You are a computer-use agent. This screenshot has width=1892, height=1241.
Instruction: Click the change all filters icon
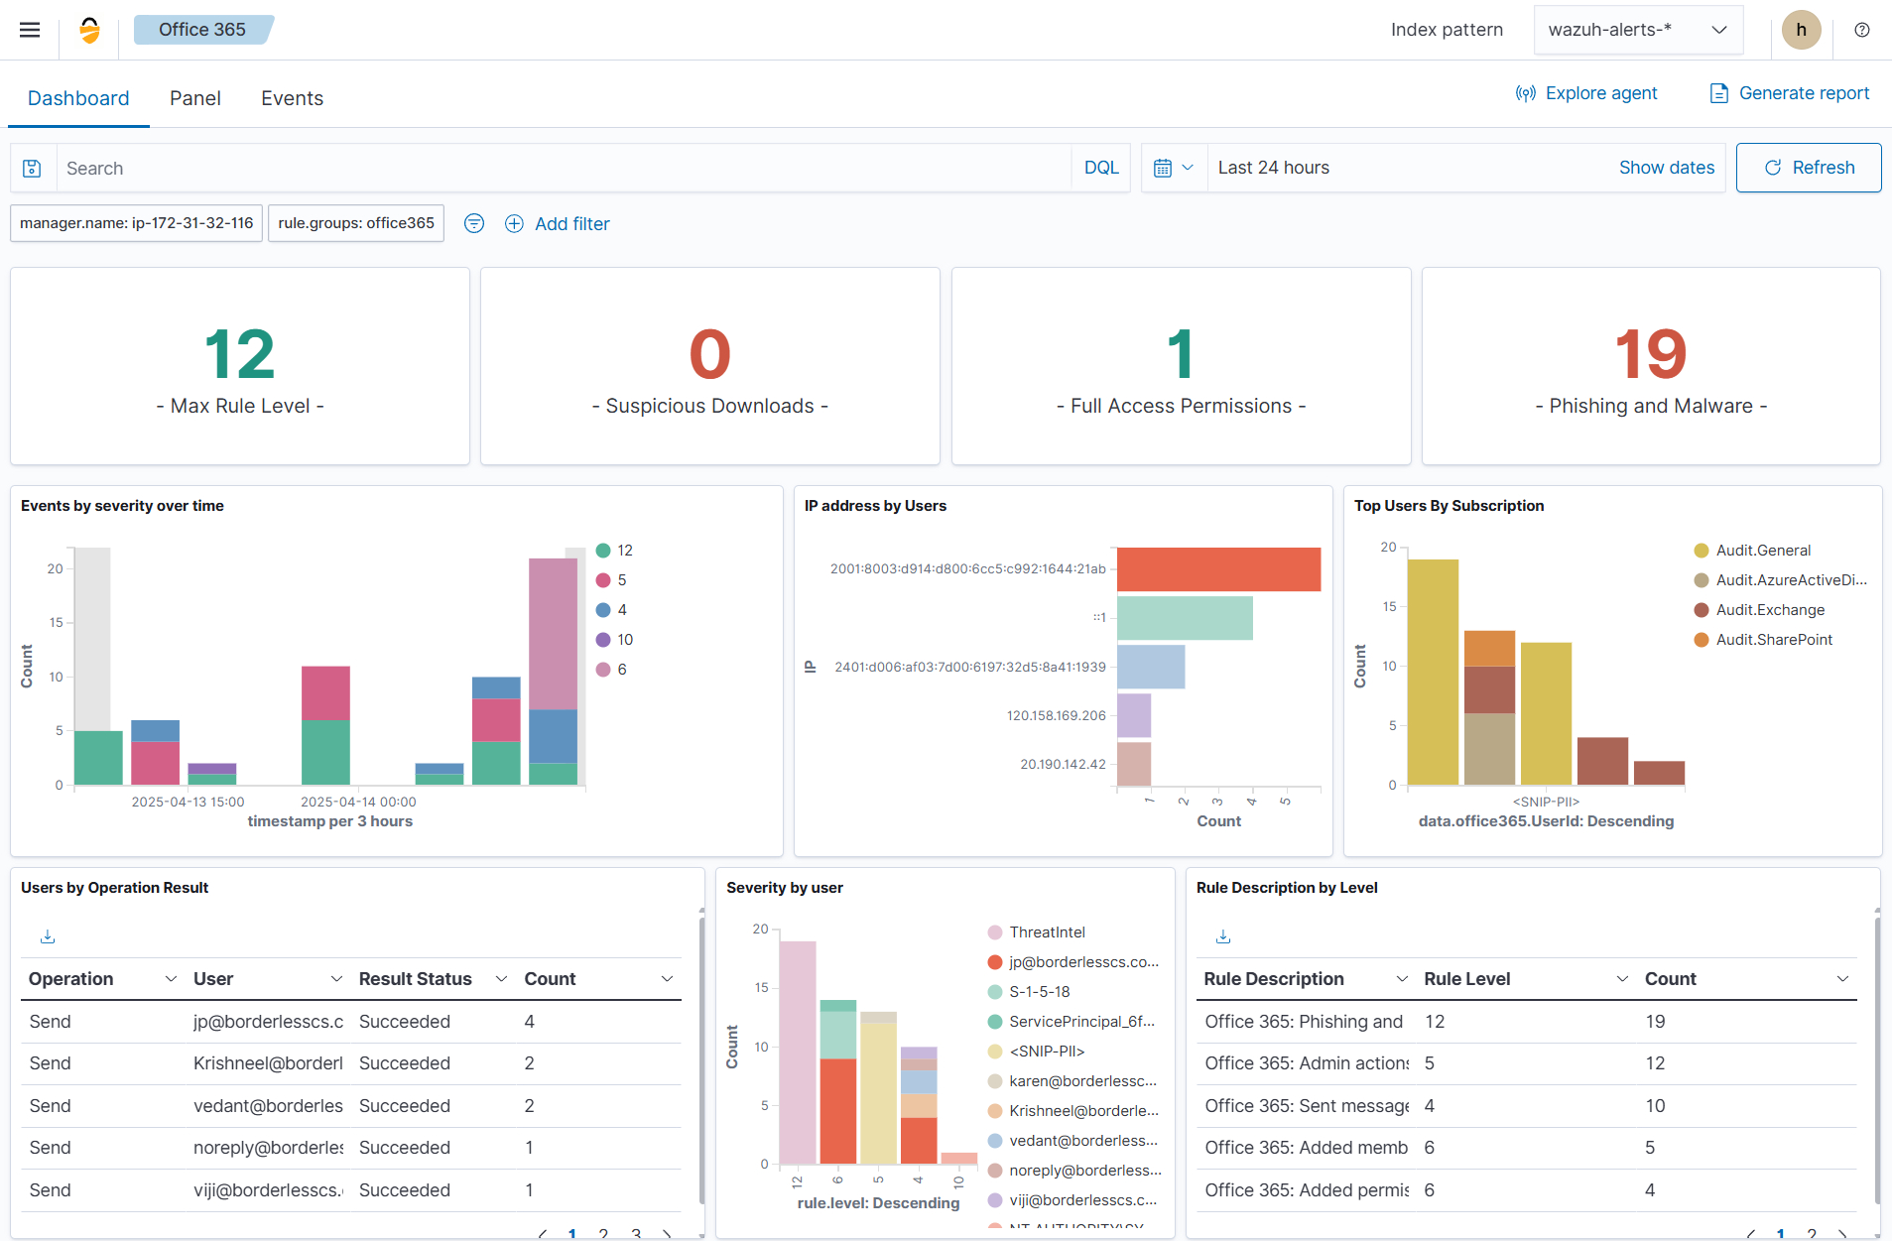click(474, 223)
